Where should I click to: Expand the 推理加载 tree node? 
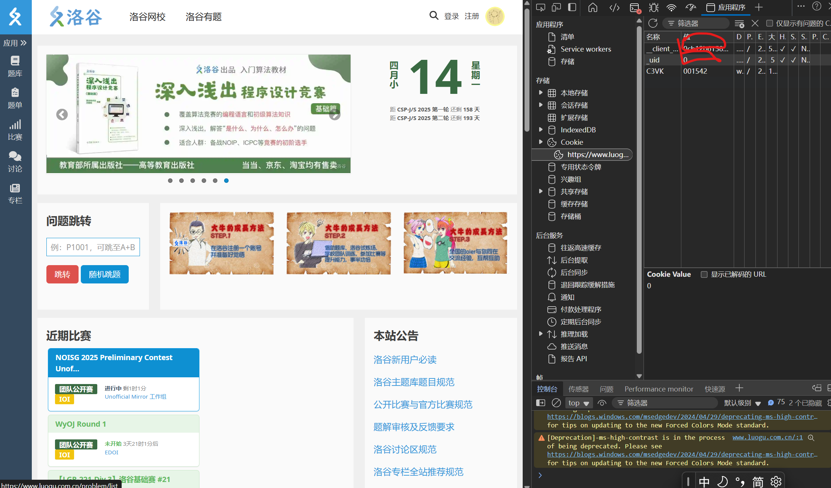tap(541, 334)
